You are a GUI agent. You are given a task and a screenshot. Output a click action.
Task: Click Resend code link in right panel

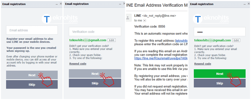click(203, 64)
